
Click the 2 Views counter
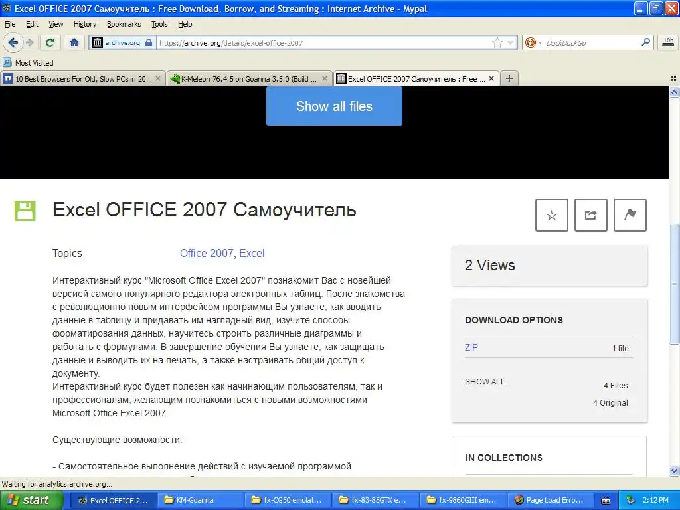(x=489, y=265)
